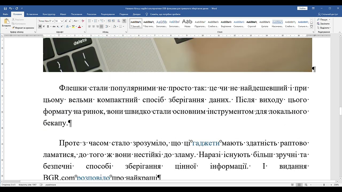Align text left
This screenshot has height=192, width=342.
pyautogui.click(x=90, y=26)
